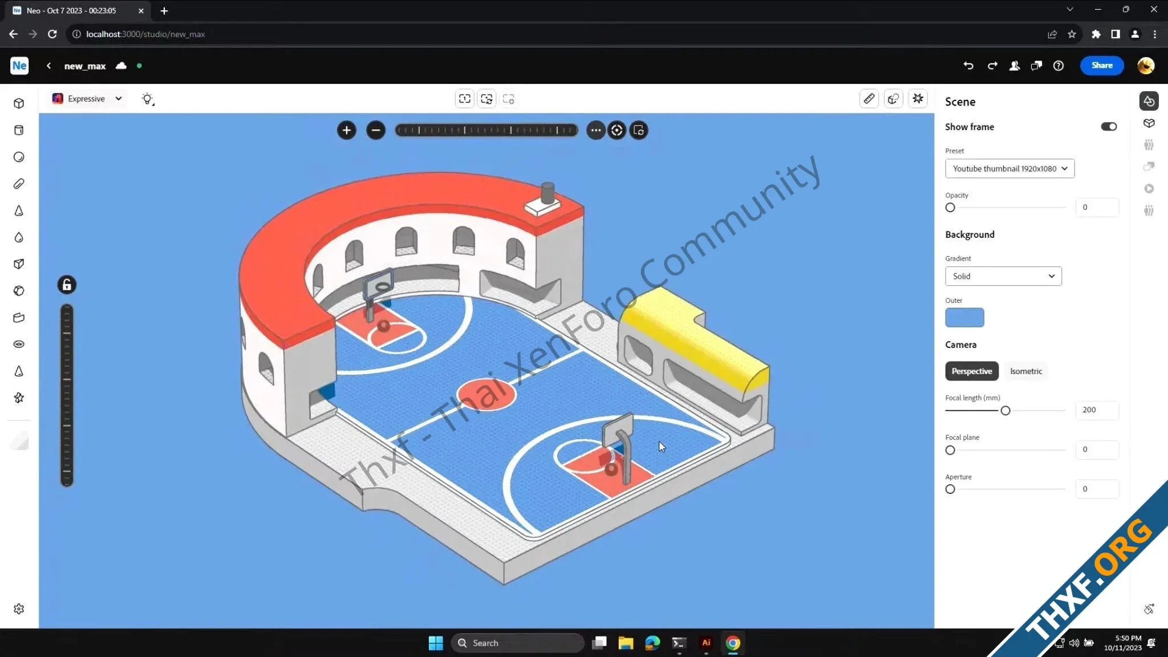Image resolution: width=1168 pixels, height=657 pixels.
Task: Open Microsoft Edge from the taskbar
Action: pos(652,643)
